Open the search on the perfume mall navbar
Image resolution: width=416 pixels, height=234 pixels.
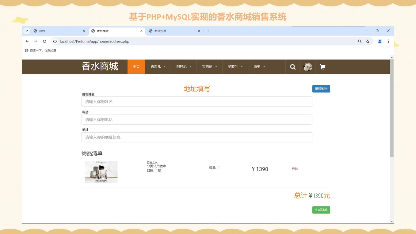point(293,67)
